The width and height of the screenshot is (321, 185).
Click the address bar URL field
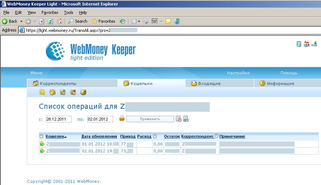[x=170, y=30]
